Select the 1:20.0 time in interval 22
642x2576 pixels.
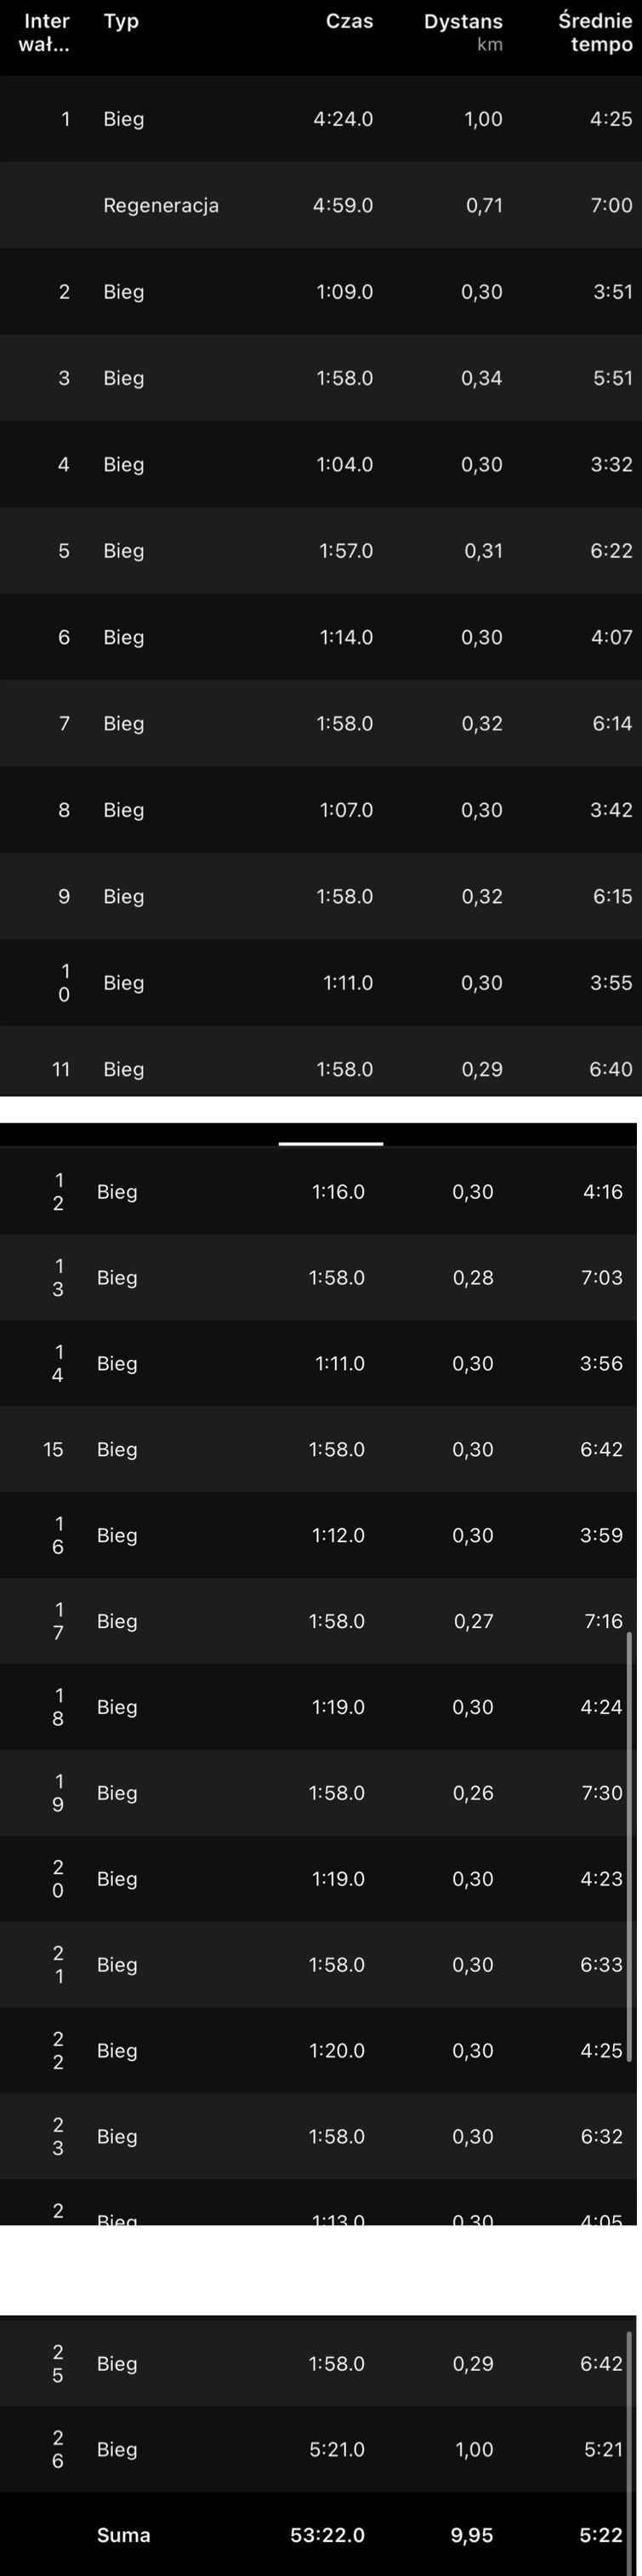tap(338, 2051)
